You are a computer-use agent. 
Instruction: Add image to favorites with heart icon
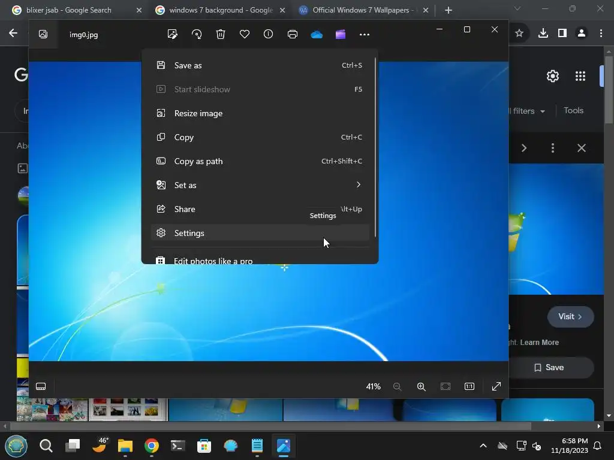point(245,34)
